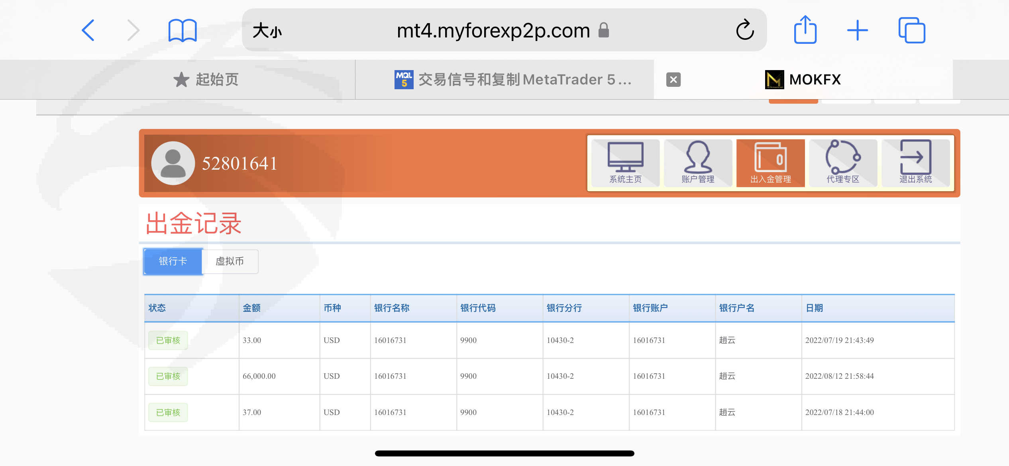Open Safari bookmarks book icon
The height and width of the screenshot is (466, 1009).
183,30
